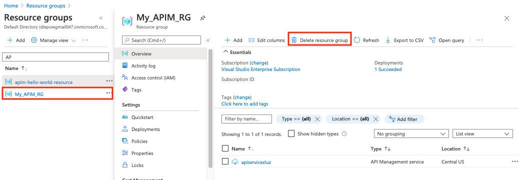Screen dimensions: 519x180
Task: Click resource group filter box containing AP
Action: [55, 57]
